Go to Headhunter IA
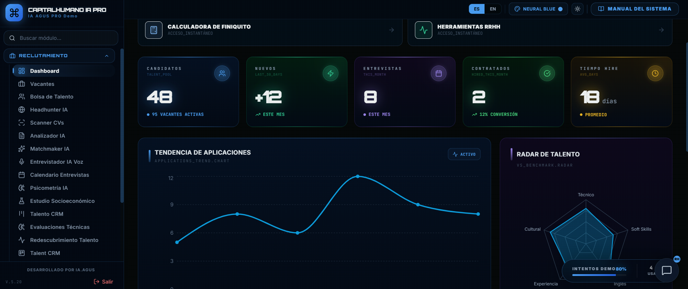This screenshot has height=289, width=688. pyautogui.click(x=64, y=110)
